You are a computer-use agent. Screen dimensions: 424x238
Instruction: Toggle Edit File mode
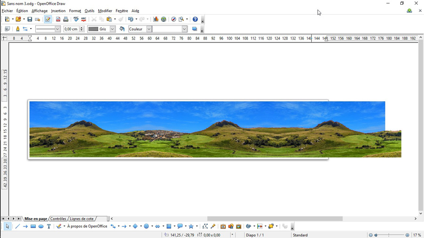tap(48, 19)
